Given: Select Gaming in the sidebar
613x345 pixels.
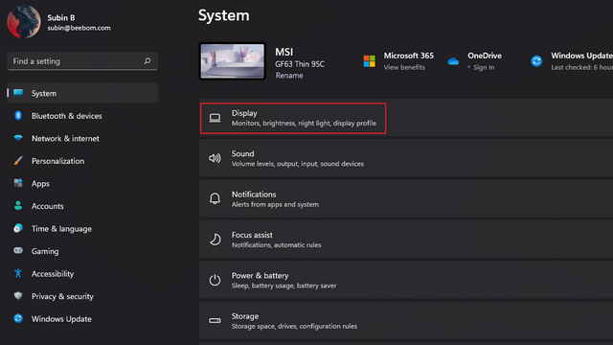Looking at the screenshot, I should coord(82,251).
